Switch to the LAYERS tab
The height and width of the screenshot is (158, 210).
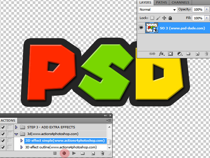(x=145, y=3)
